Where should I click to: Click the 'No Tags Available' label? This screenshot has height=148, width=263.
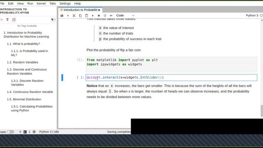[x=27, y=26]
